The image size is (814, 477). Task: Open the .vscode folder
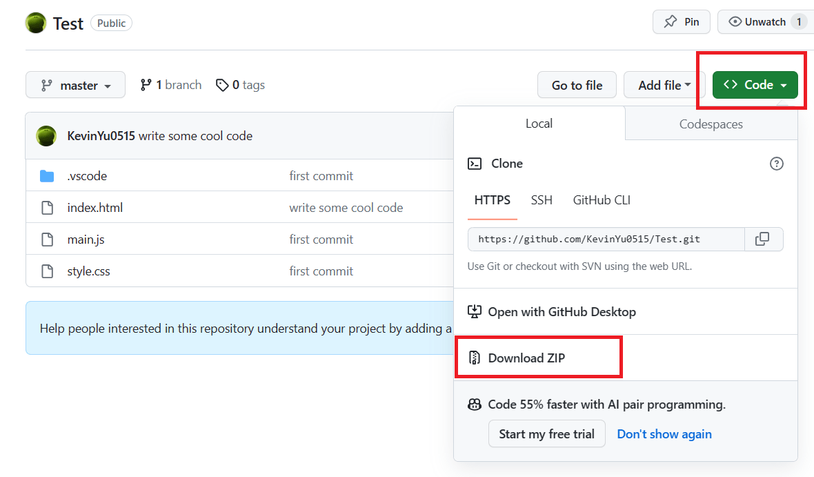87,176
